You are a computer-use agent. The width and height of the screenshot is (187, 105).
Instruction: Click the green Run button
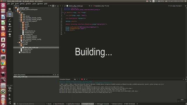[10, 95]
